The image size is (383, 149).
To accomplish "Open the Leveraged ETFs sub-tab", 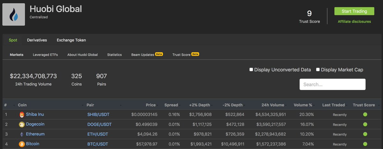I will click(45, 55).
